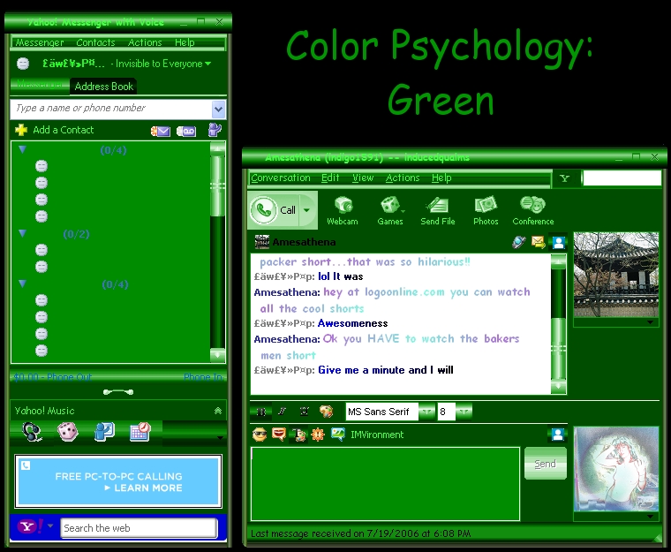The image size is (671, 552).
Task: Open the dice games plugin icon
Action: coord(68,432)
